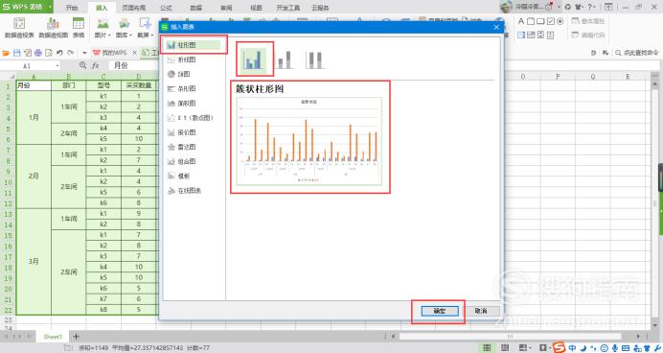Open the 云服务 ribbon tab
This screenshot has height=353, width=663.
(x=320, y=8)
